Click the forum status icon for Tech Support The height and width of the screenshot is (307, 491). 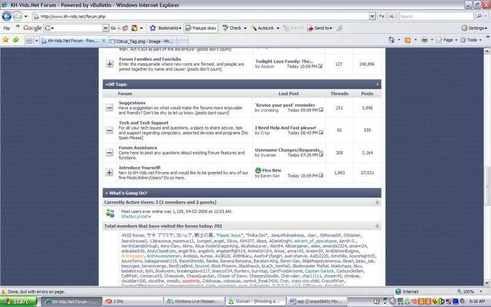(109, 130)
